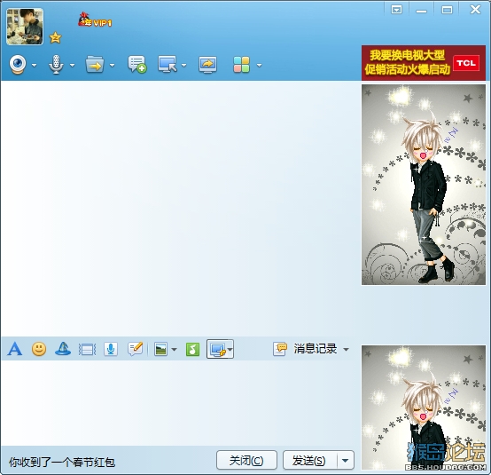Click the 关闭(C) button
The image size is (491, 475).
[246, 460]
